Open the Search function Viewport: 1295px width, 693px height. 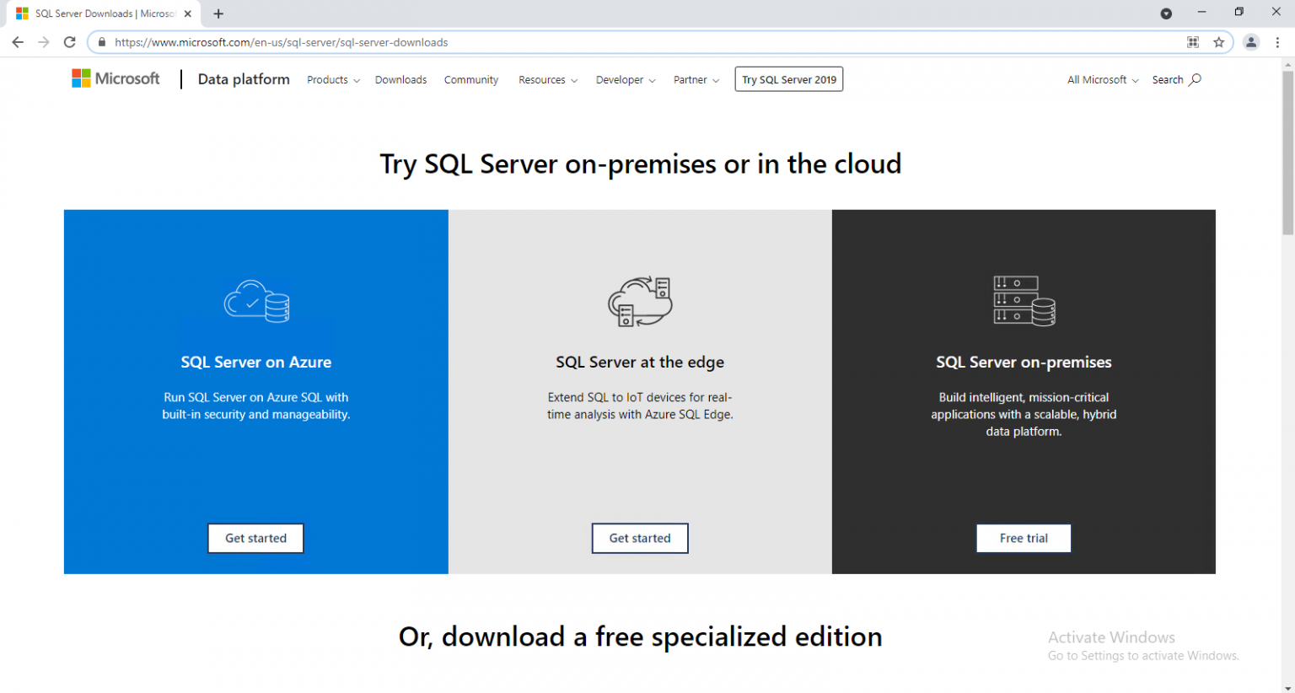click(1175, 79)
